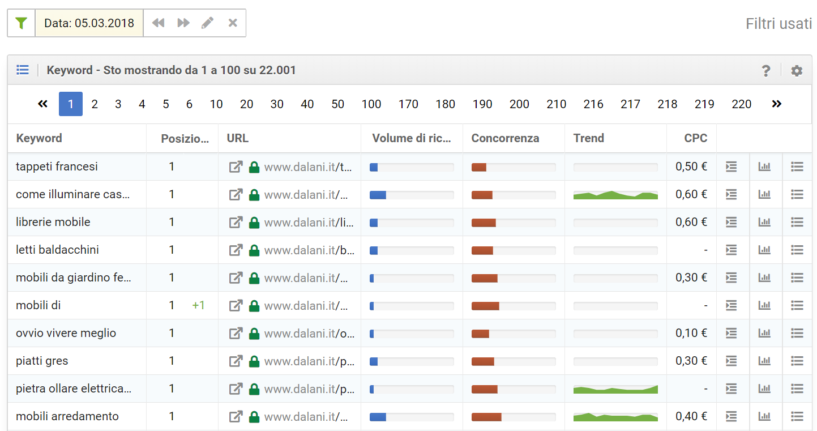The width and height of the screenshot is (817, 431).
Task: Open history chart icon for tappeti francesi
Action: [x=765, y=167]
